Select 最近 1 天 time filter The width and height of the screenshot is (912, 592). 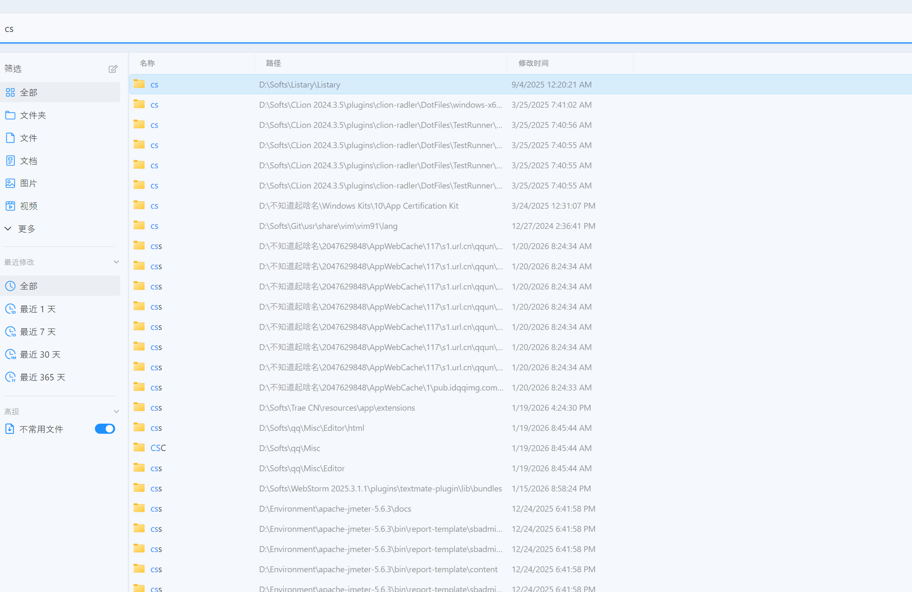37,309
